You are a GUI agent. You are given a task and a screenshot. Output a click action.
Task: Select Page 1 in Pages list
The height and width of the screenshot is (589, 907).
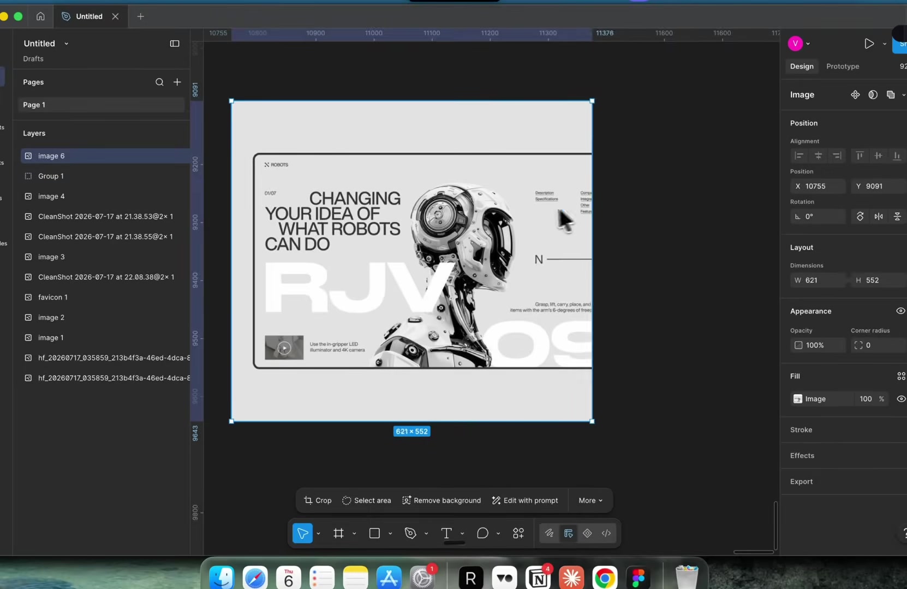click(x=102, y=105)
